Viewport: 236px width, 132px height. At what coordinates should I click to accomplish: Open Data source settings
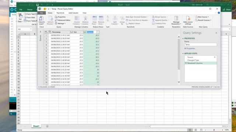click(188, 21)
